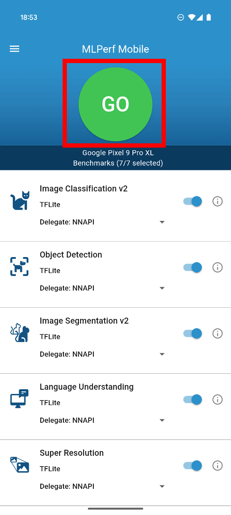The height and width of the screenshot is (515, 231).
Task: Expand the Image Classification delegate dropdown
Action: [x=102, y=222]
